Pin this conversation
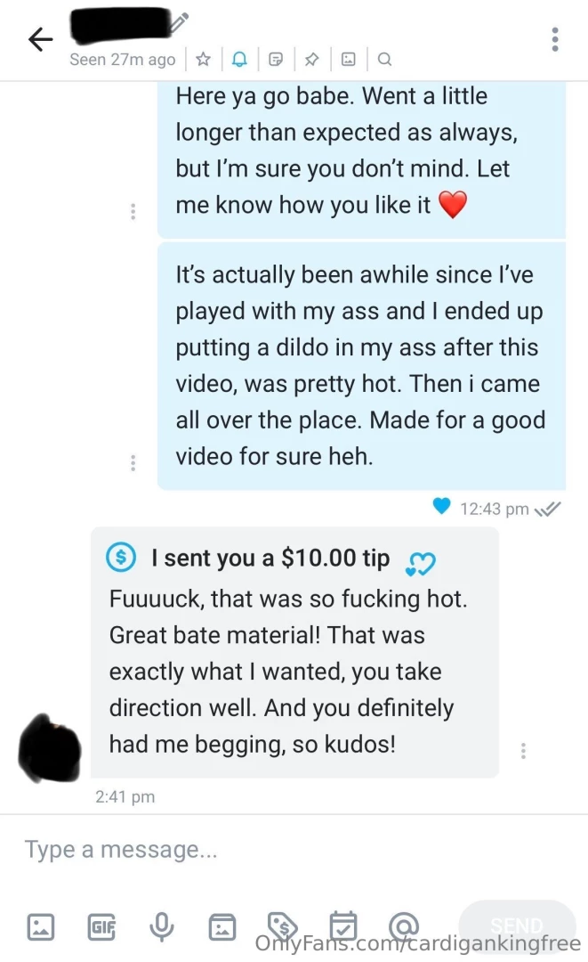 (x=310, y=59)
